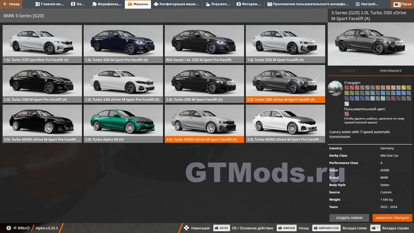Select the Машины tab
The image size is (414, 233).
coord(138,4)
